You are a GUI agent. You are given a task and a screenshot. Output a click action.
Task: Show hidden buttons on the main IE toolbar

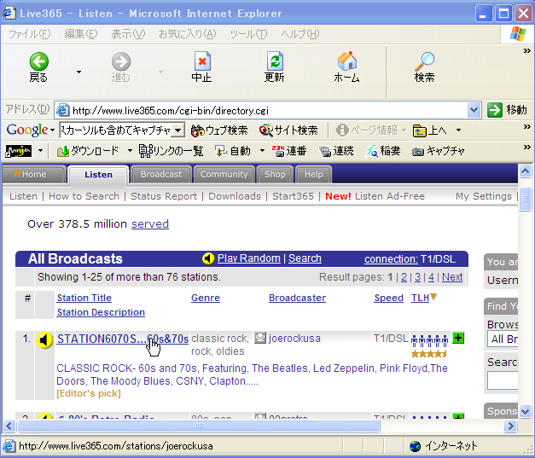click(x=526, y=51)
